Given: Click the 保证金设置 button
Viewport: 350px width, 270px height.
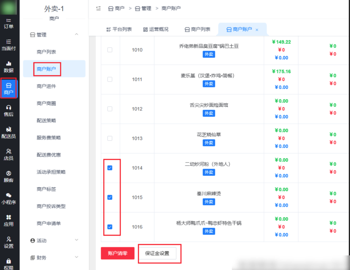Looking at the screenshot, I should (x=157, y=253).
